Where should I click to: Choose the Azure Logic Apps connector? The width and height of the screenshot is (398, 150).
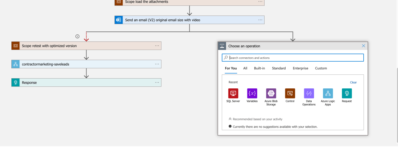click(x=328, y=93)
